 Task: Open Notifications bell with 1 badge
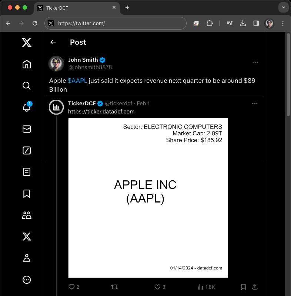(27, 107)
